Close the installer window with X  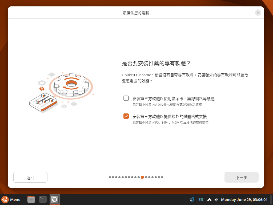coord(258,13)
